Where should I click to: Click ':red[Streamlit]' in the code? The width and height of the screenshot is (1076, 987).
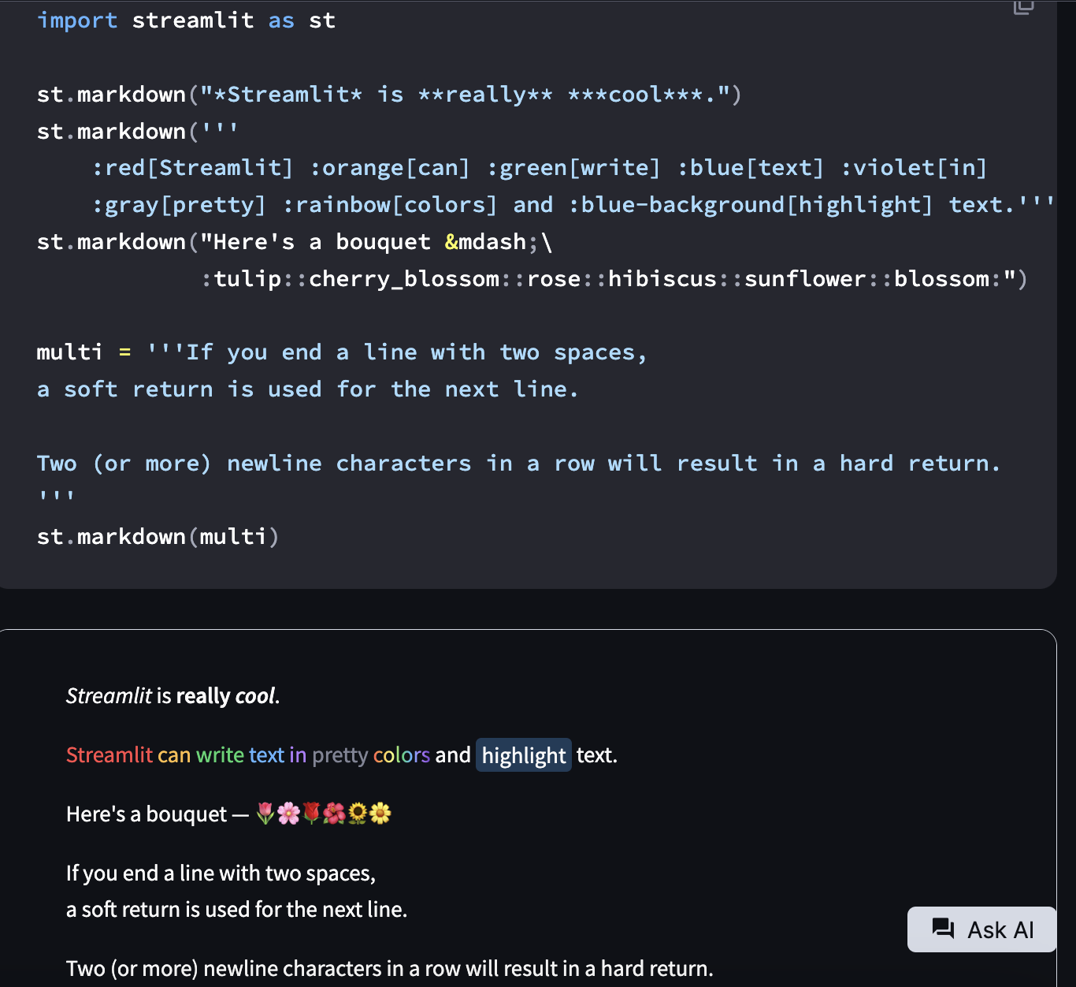pos(193,168)
